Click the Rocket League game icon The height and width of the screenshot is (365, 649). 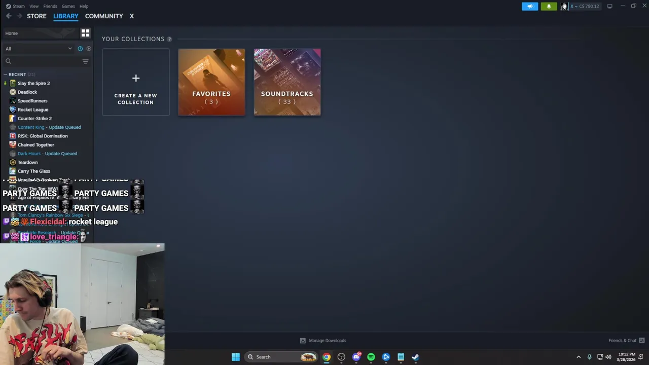(13, 109)
